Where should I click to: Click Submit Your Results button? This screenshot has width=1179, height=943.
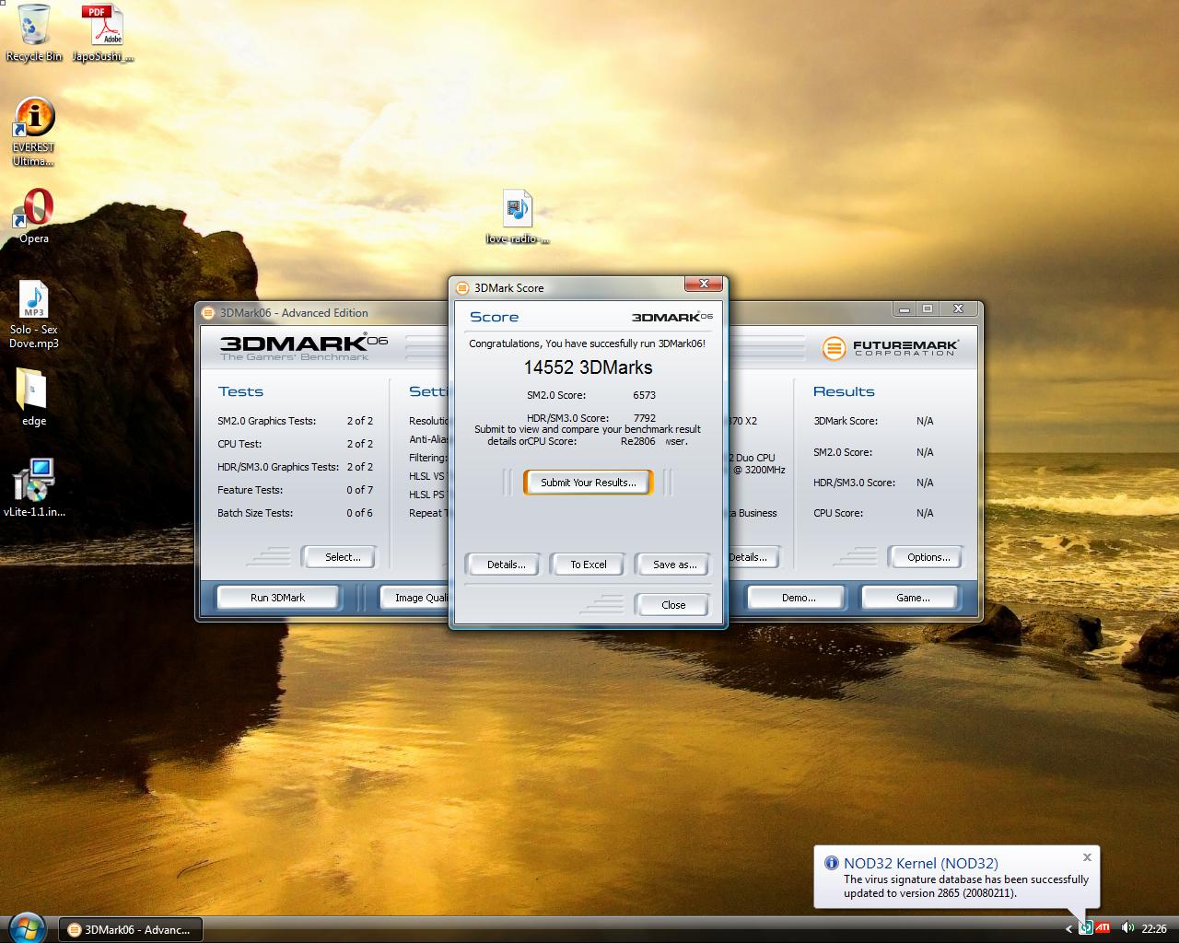[588, 483]
